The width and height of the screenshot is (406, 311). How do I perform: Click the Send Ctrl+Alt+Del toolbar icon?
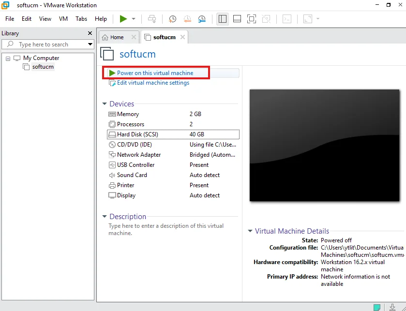tap(152, 19)
